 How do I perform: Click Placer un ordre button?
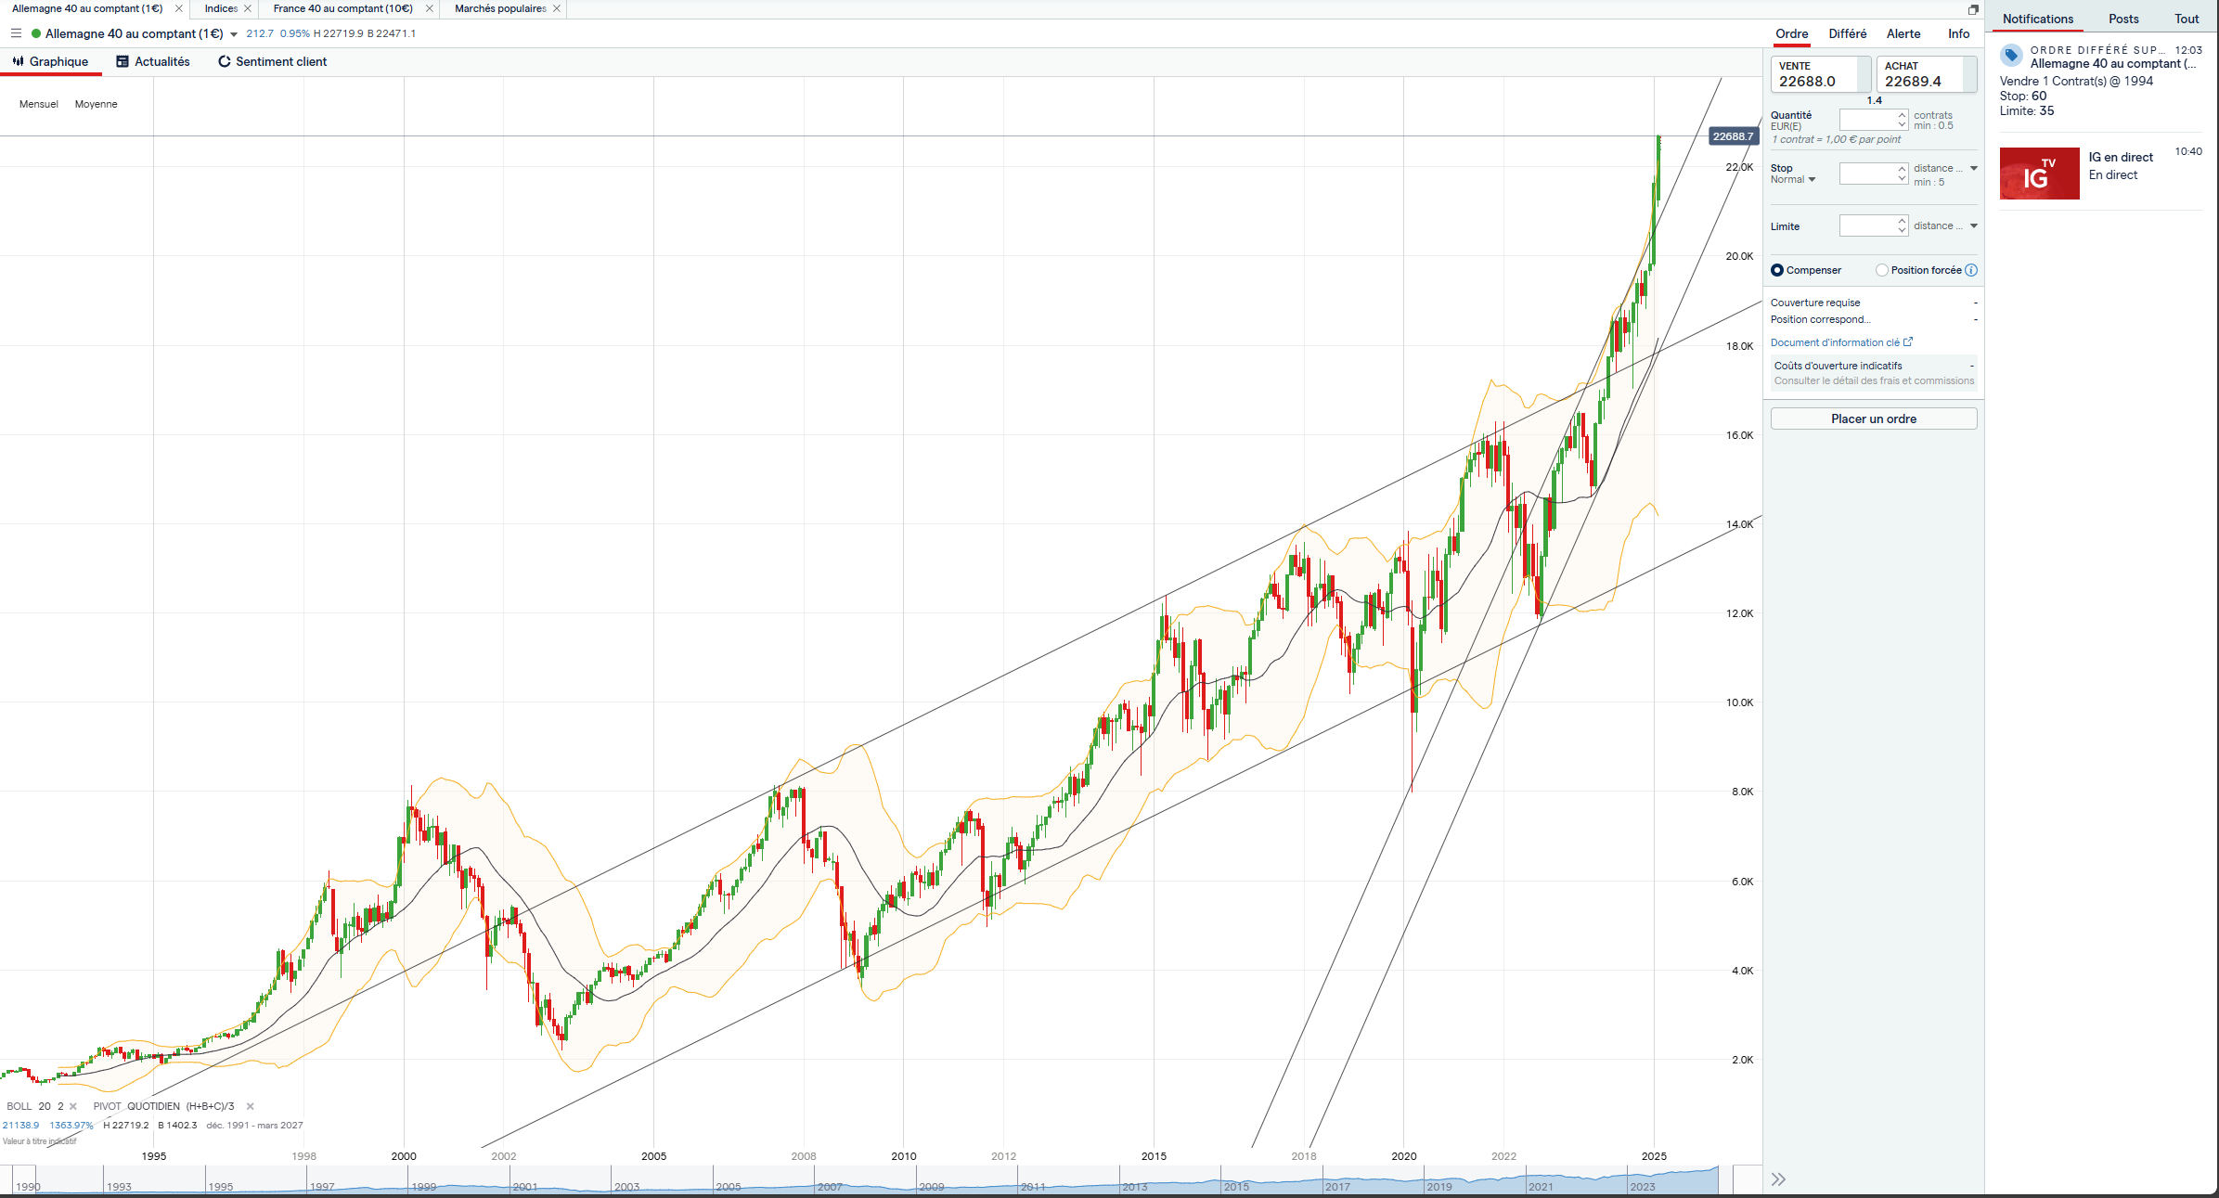coord(1873,419)
